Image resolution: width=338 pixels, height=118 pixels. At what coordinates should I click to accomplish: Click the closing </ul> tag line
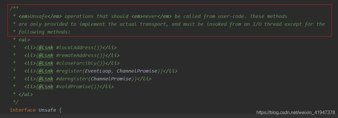tap(25, 94)
